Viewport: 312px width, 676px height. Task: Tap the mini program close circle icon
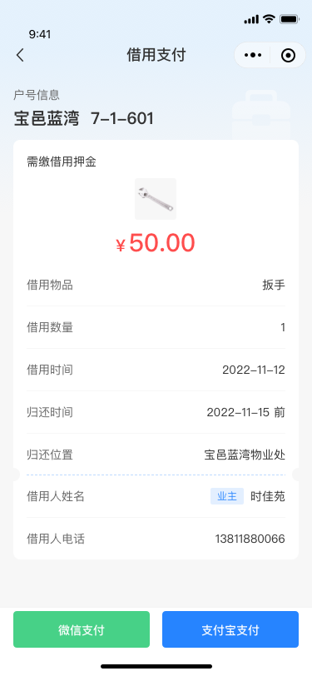[288, 55]
